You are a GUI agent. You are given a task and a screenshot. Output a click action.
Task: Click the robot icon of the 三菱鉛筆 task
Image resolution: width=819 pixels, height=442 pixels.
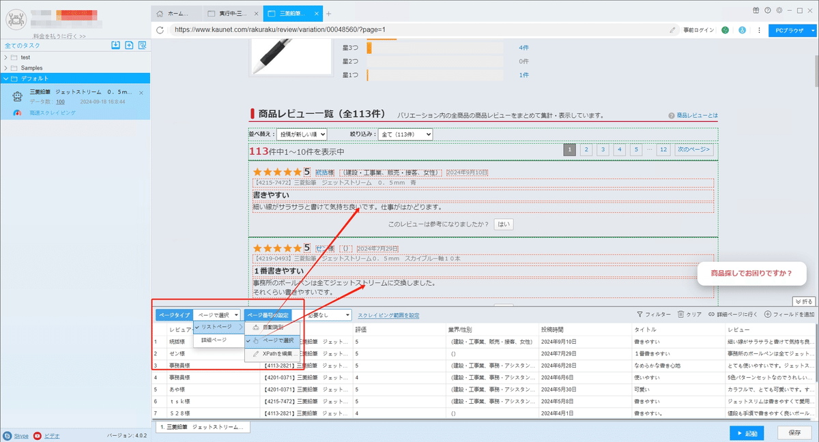coord(18,96)
